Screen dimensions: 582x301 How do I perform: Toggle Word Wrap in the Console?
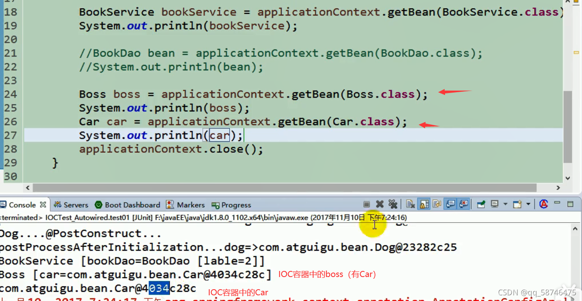(x=437, y=204)
